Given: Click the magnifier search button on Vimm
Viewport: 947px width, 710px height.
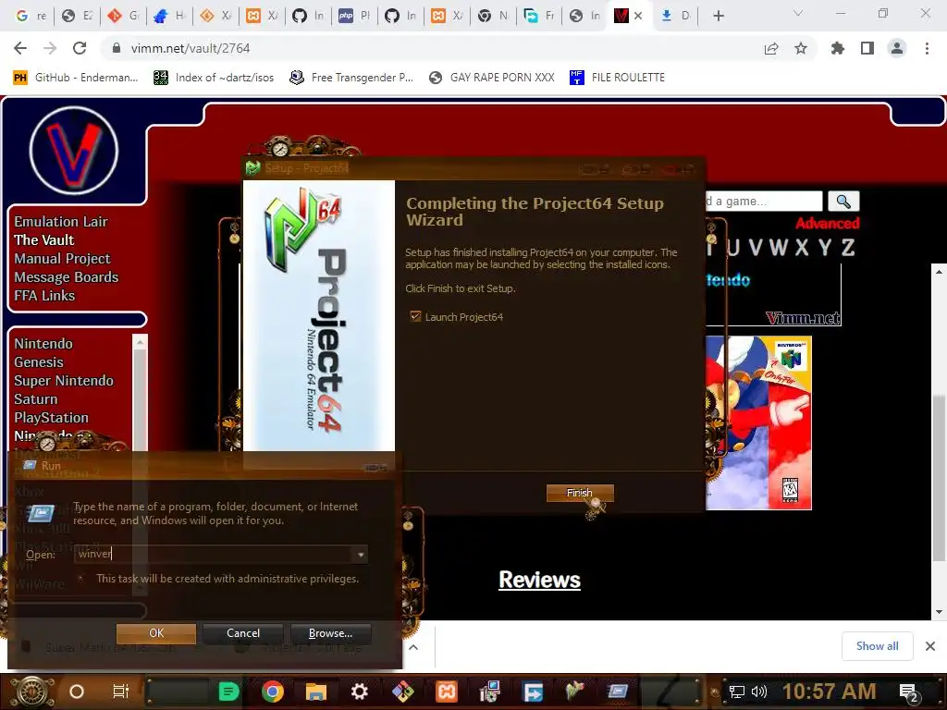Looking at the screenshot, I should coord(843,201).
